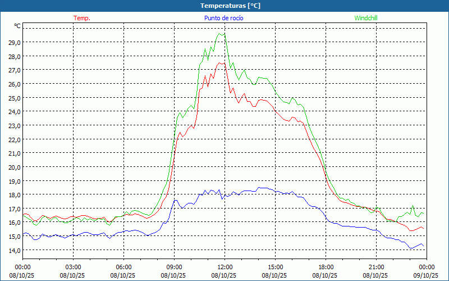Image resolution: width=449 pixels, height=281 pixels.
Task: Click the 29,0 y-axis value
Action: [15, 42]
